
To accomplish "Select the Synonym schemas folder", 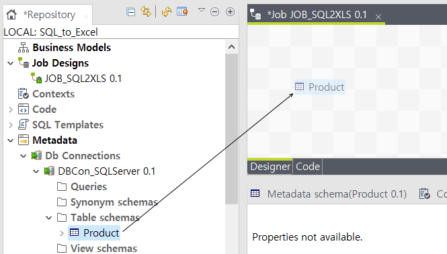I will [114, 202].
